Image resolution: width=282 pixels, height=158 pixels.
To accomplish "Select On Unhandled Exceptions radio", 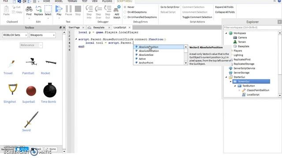I will tap(125, 17).
